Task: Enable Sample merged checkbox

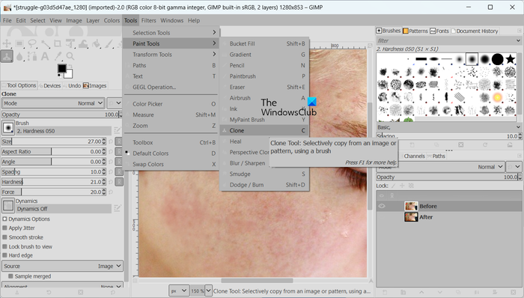Action: pos(10,276)
